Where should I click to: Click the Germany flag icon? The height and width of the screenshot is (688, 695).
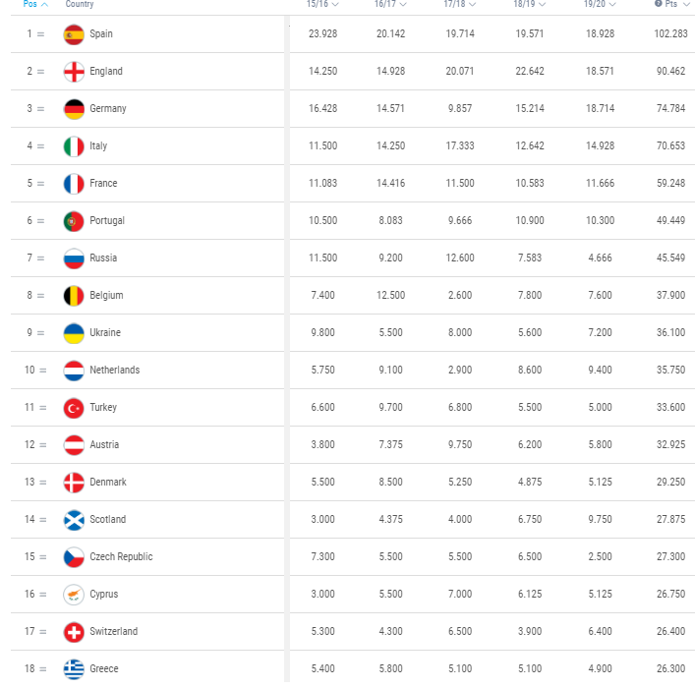pyautogui.click(x=74, y=109)
